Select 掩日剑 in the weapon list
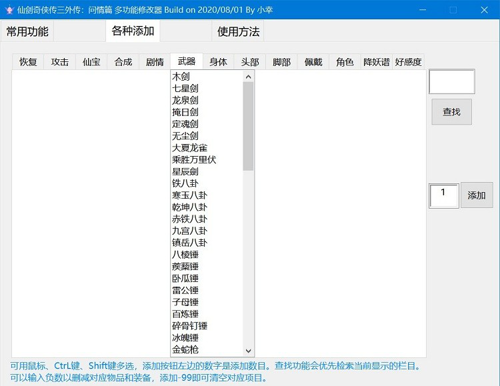 pos(207,112)
